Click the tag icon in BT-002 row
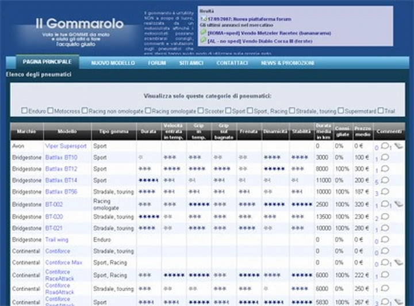Image resolution: width=414 pixels, height=306 pixels. pos(398,204)
